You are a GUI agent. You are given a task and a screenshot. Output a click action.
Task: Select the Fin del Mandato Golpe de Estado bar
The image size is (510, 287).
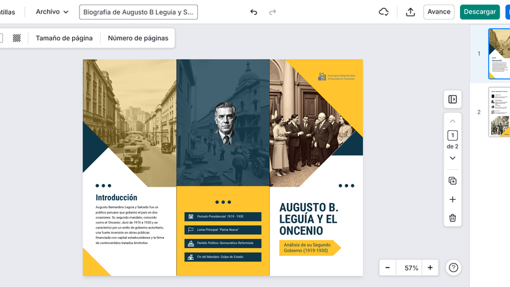222,257
